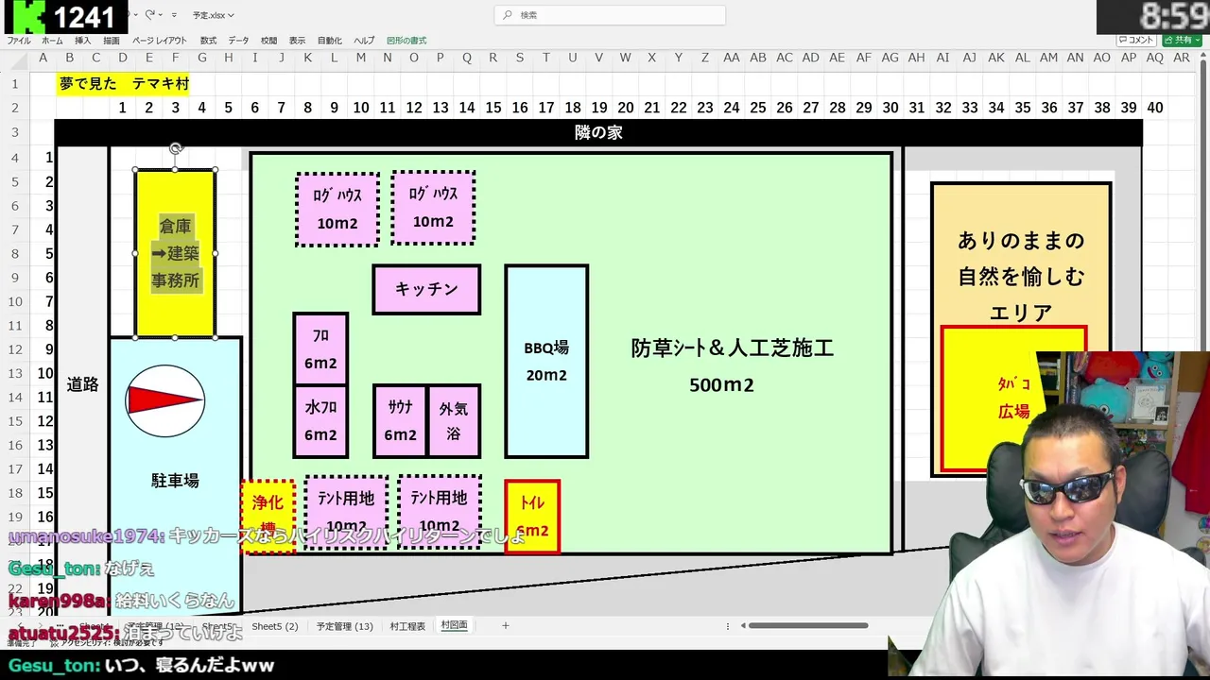The image size is (1210, 680).
Task: Click the 防草シート＆人工芝施工 text
Action: (733, 348)
